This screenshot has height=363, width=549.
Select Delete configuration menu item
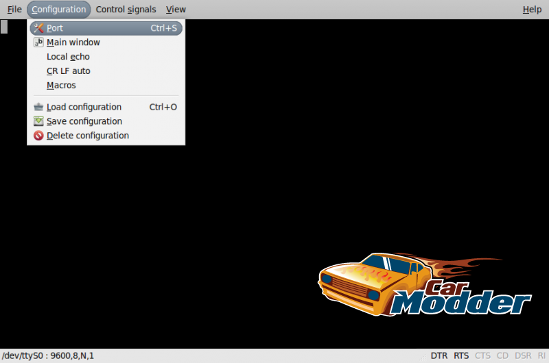click(106, 136)
